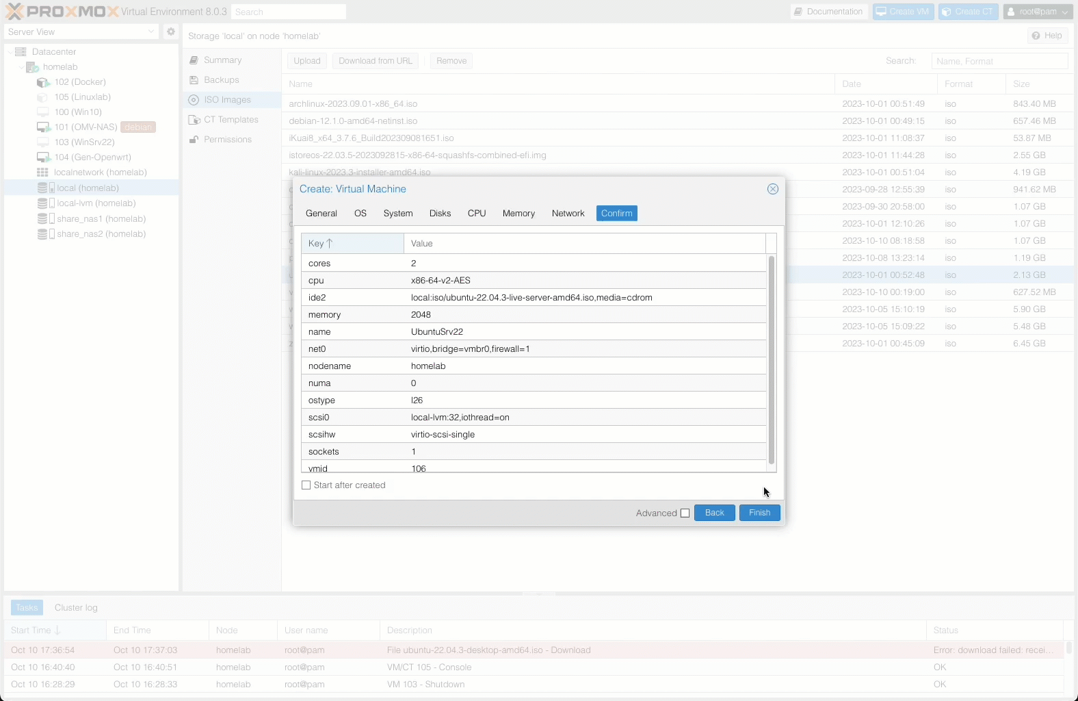
Task: Sort summary by Key column header
Action: pyautogui.click(x=352, y=244)
